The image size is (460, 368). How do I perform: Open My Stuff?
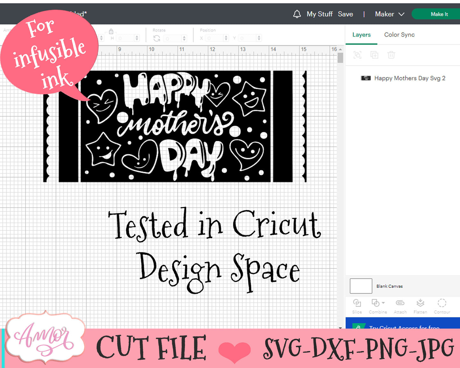[x=319, y=14]
